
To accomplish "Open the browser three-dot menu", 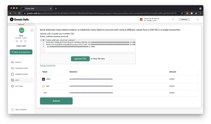I will coord(200,13).
